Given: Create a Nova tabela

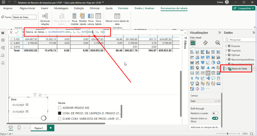Looking at the screenshot, I should click(x=98, y=19).
